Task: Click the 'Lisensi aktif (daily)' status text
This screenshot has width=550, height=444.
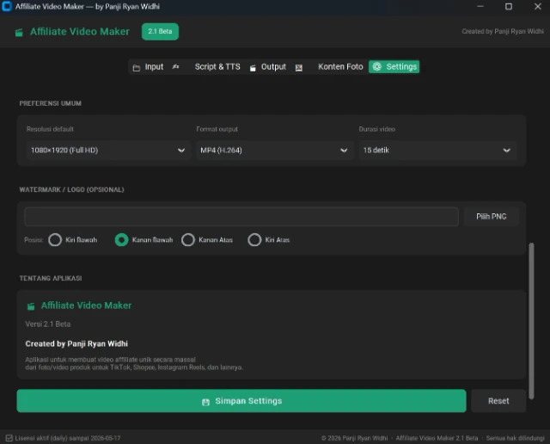Action: [x=68, y=438]
